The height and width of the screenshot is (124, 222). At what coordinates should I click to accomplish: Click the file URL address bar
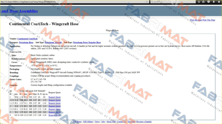coord(72,2)
